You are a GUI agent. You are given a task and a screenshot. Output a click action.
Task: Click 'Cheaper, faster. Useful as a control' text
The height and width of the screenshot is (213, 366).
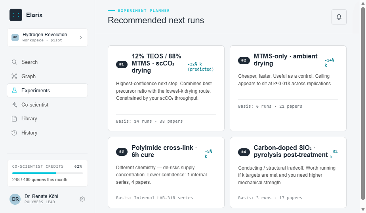(x=285, y=80)
